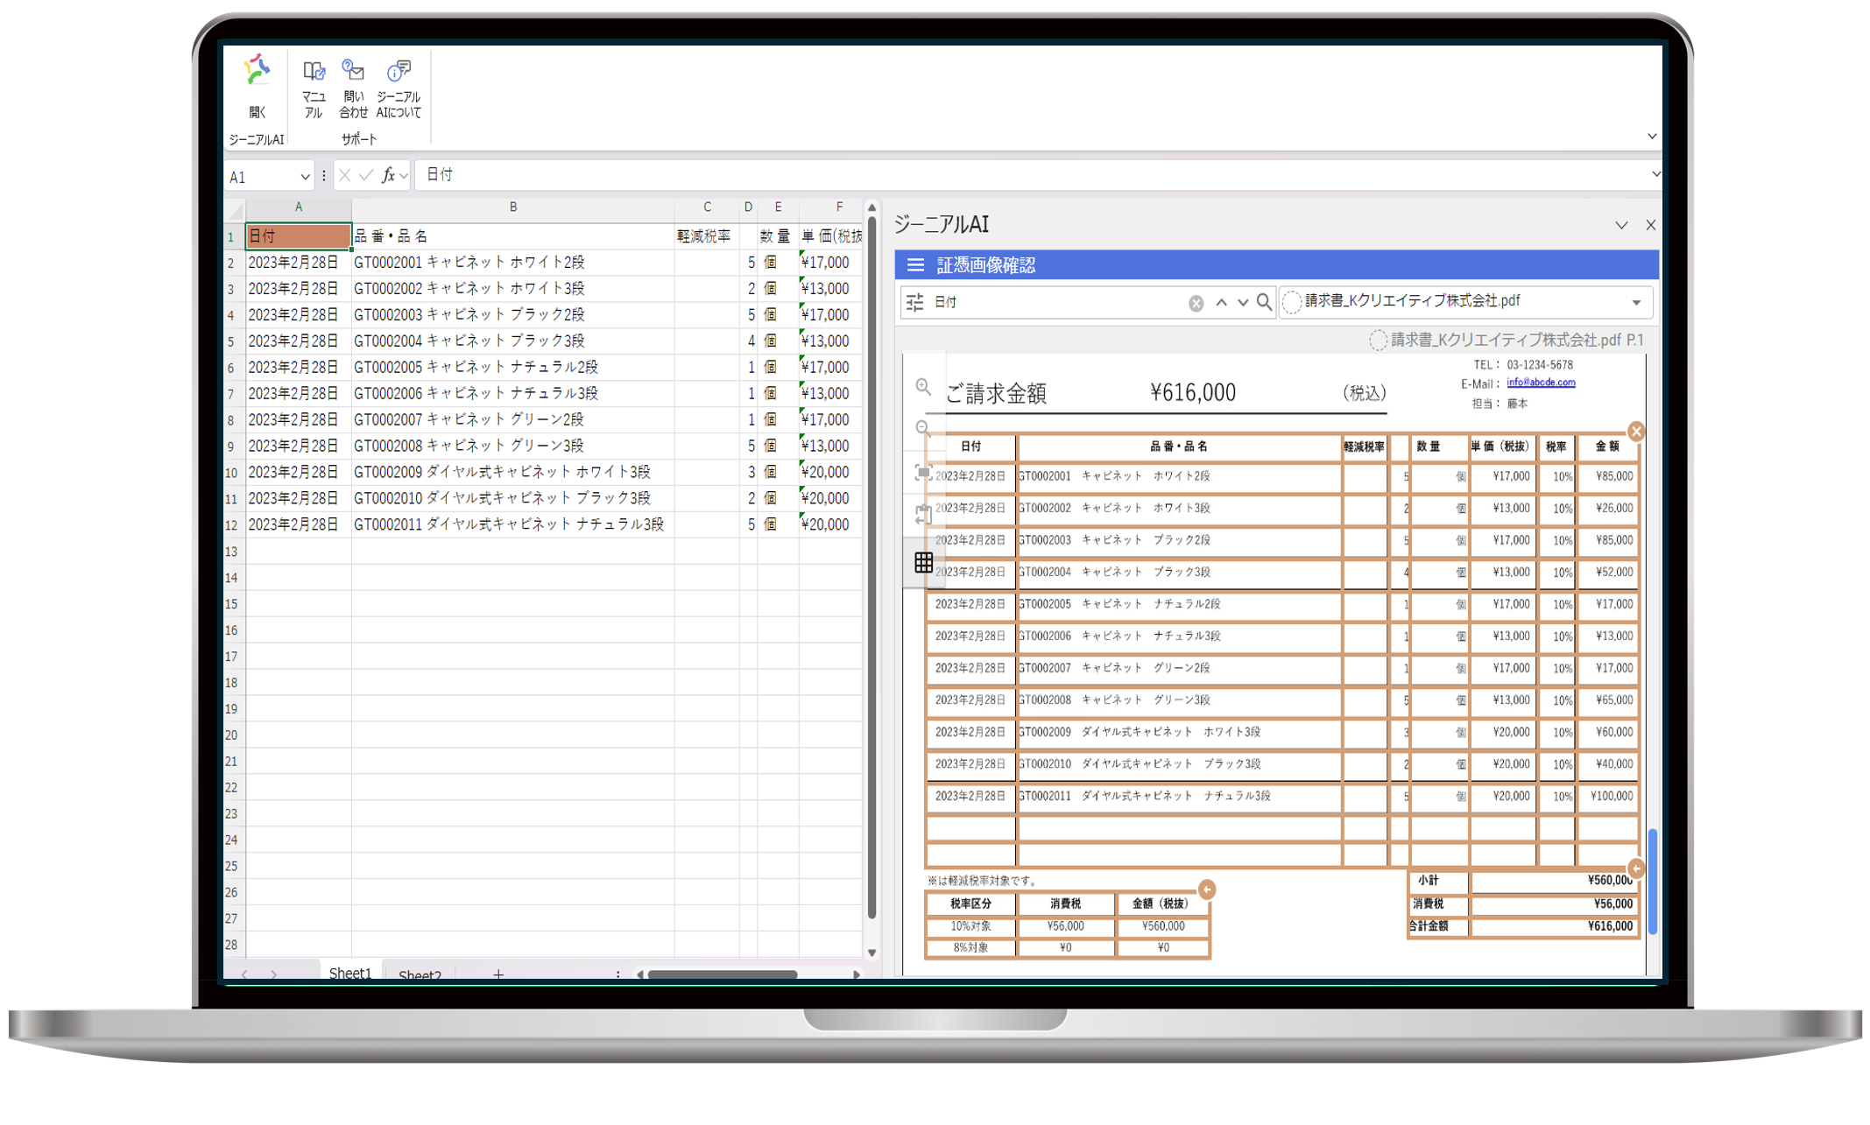Open the info@abcde.com email link
Screen dimensions: 1870x1125
[1540, 383]
